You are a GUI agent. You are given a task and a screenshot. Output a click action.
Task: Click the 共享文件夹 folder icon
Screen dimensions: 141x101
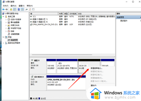(x=9, y=25)
